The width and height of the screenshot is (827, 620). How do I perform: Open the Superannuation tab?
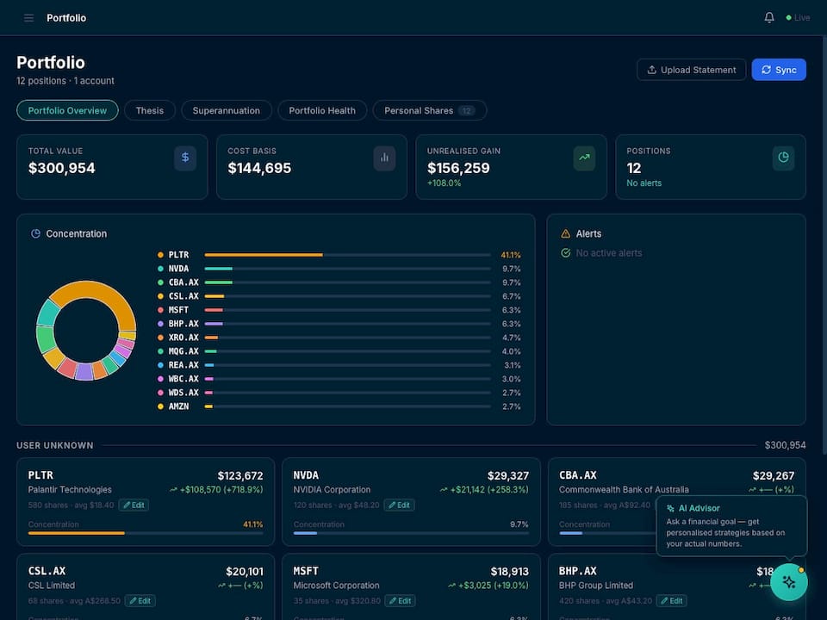(226, 110)
